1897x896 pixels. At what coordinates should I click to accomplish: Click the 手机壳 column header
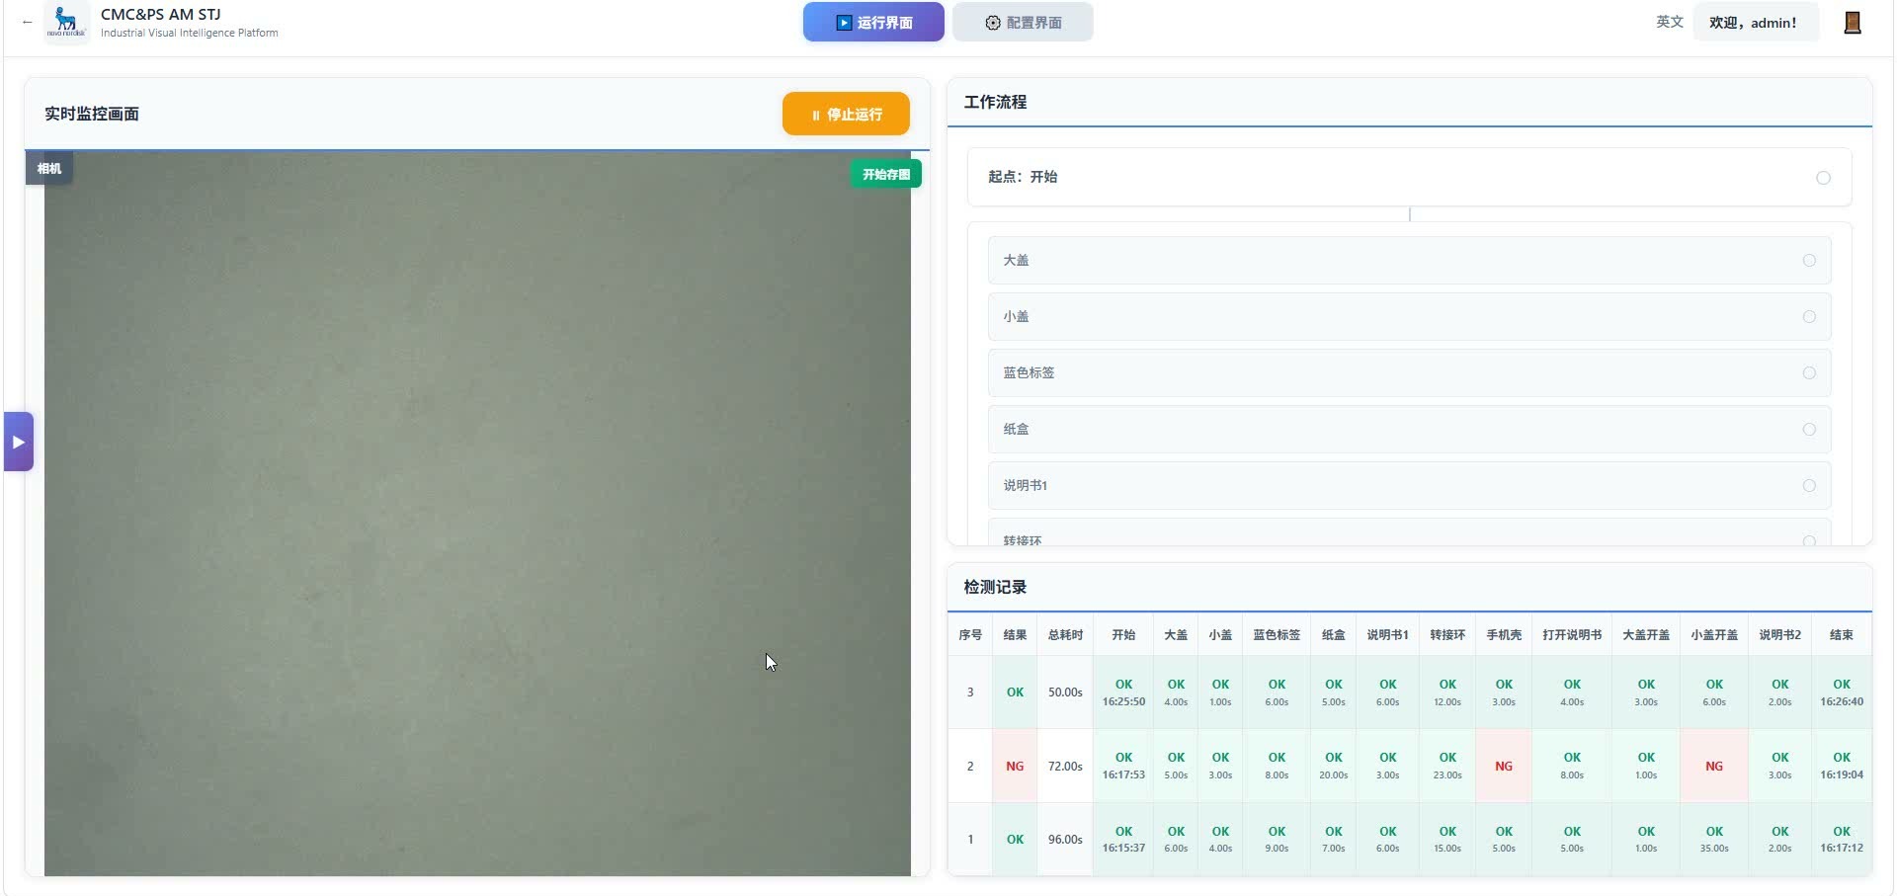1504,635
